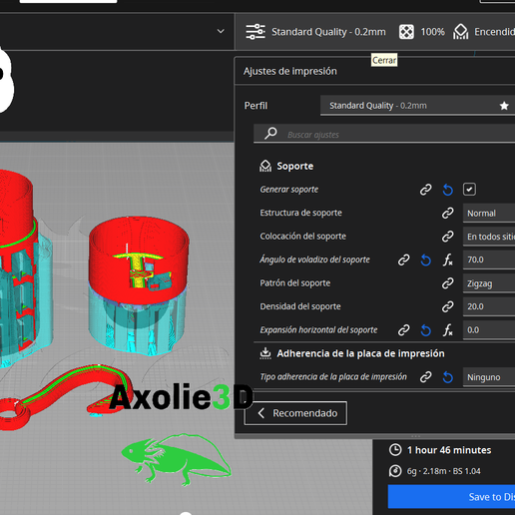Open the Patrón del soporte Zigzag dropdown

(x=489, y=283)
